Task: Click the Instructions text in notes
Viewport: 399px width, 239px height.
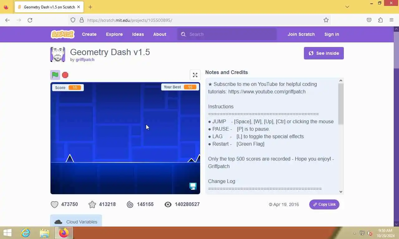Action: tap(221, 106)
